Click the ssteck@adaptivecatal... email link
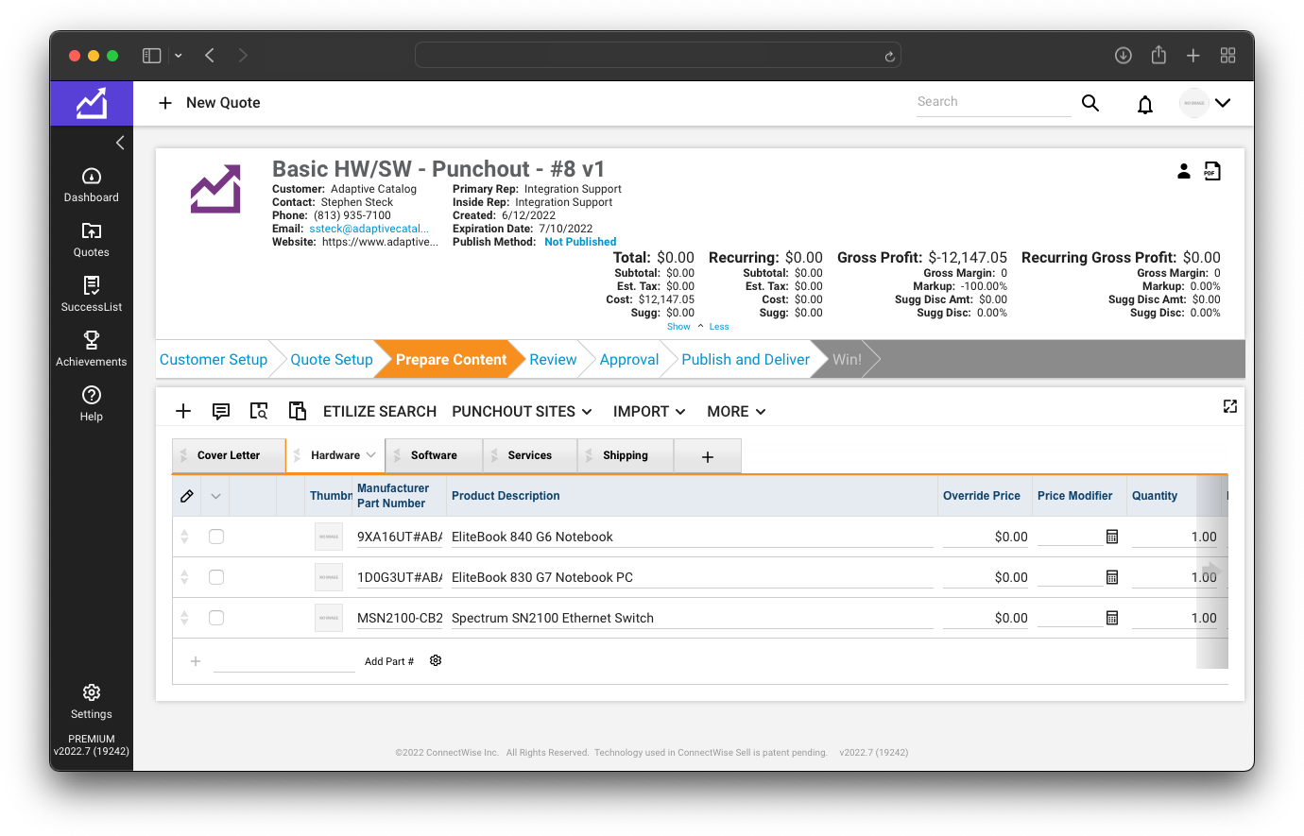This screenshot has width=1304, height=836. pos(369,229)
